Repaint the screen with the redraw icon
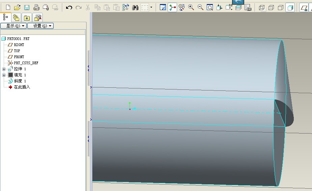312x191 pixels. pos(163,7)
